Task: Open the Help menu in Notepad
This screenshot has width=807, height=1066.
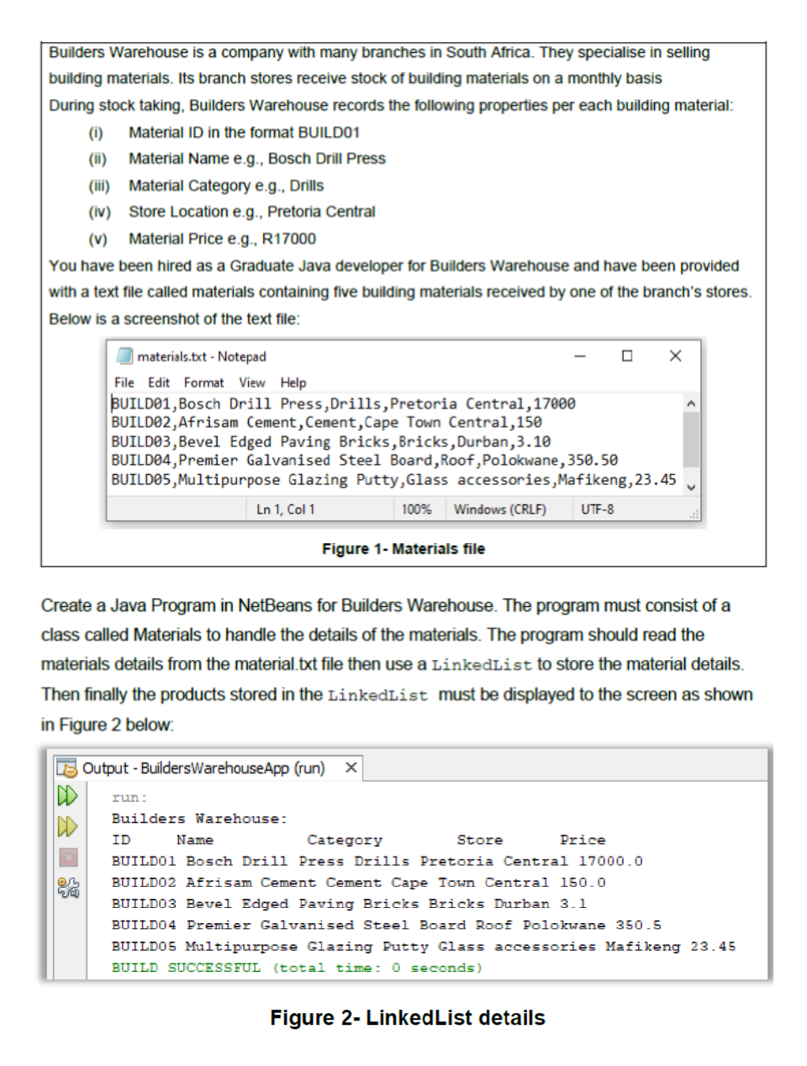Action: point(293,383)
